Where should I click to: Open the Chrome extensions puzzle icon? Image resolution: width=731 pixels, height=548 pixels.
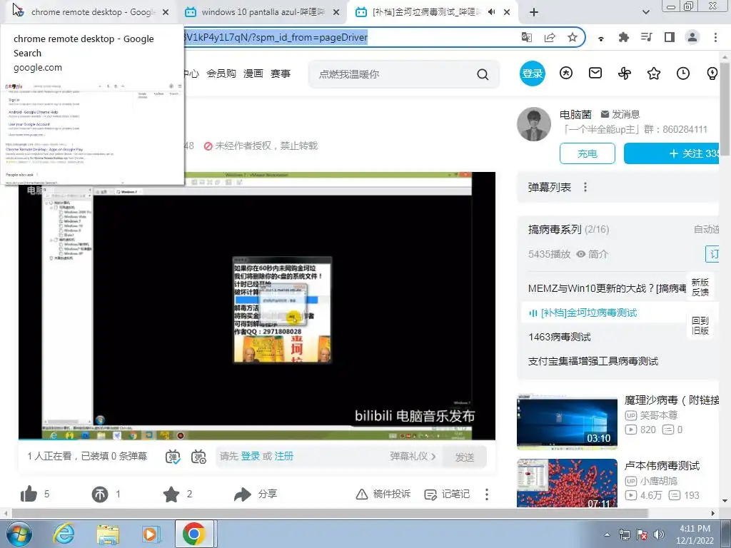[623, 37]
